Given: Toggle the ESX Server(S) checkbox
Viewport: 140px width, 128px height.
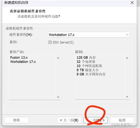Looking at the screenshot, I should point(50,42).
